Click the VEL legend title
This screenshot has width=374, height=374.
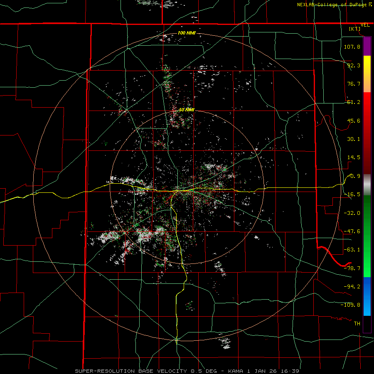[365, 25]
